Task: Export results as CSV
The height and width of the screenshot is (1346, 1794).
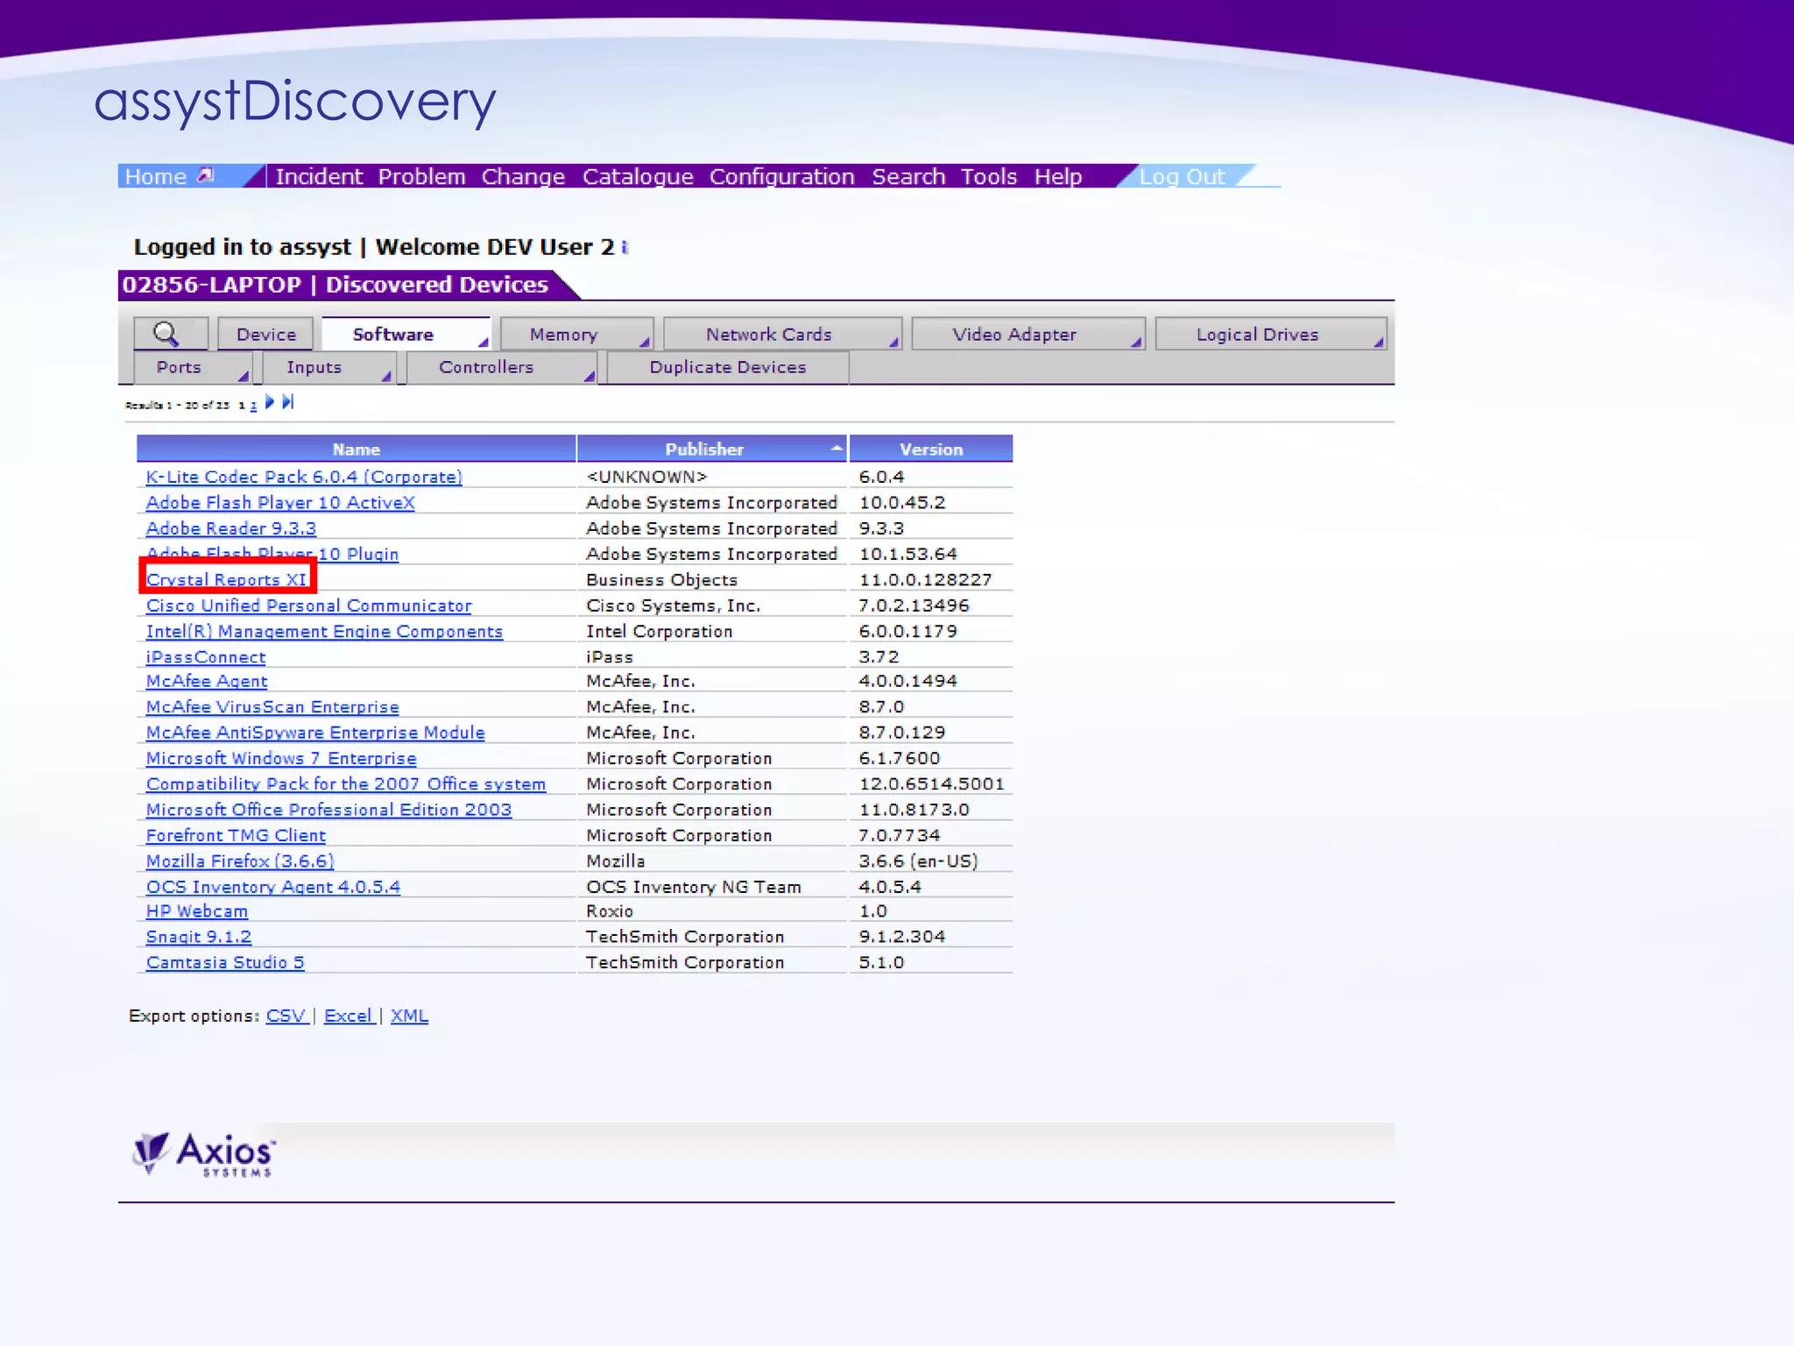Action: click(286, 1016)
